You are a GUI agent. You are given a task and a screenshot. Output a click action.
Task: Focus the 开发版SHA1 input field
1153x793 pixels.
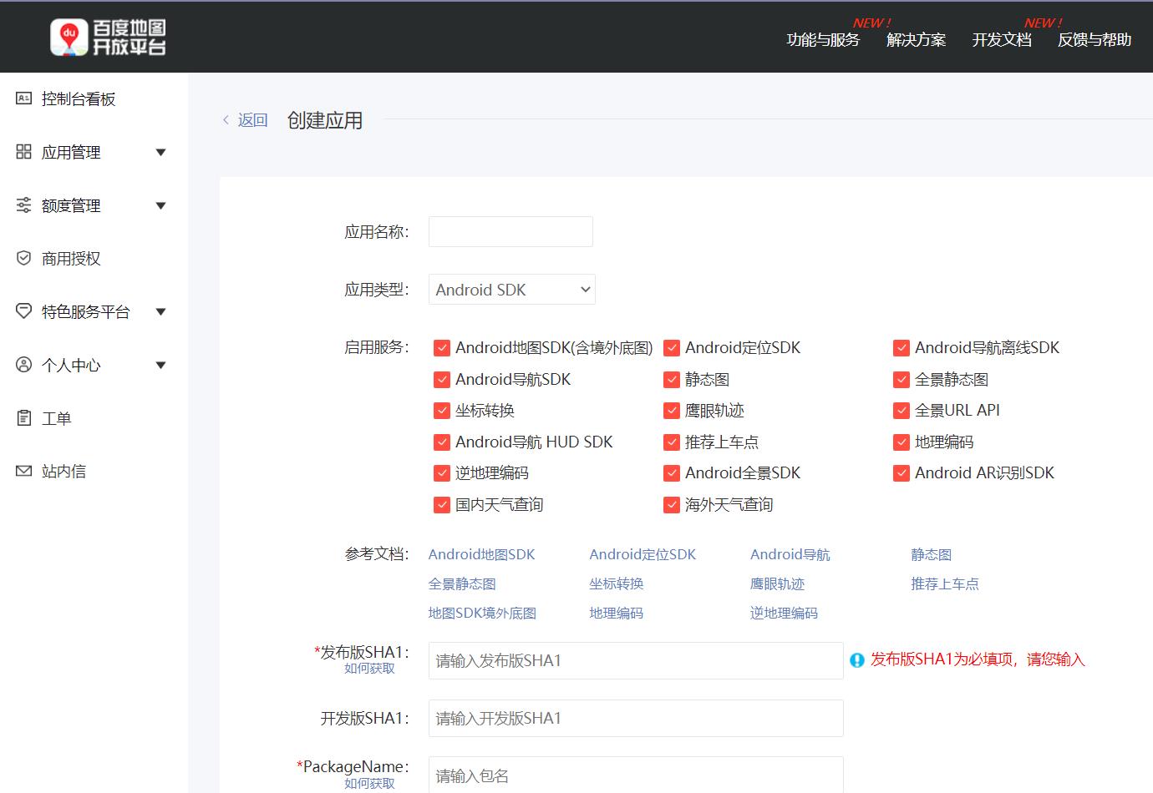tap(636, 718)
